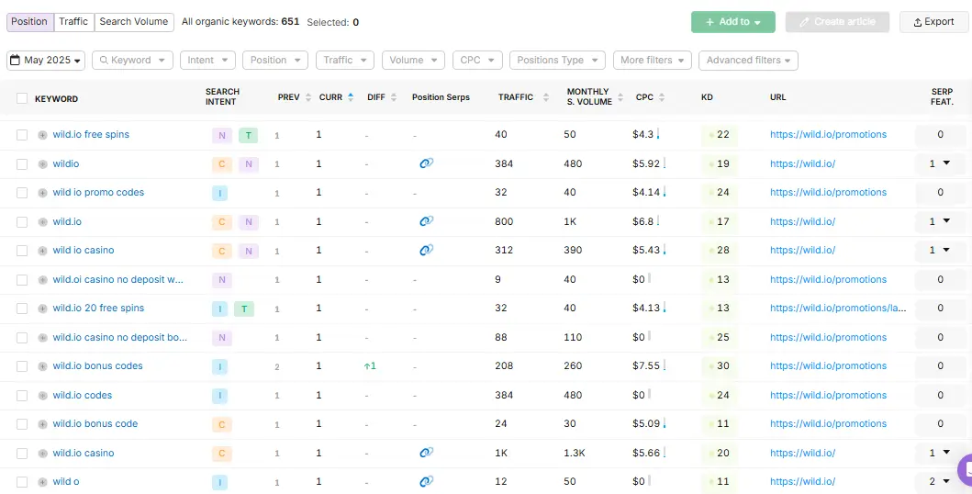
Task: Expand the Position filter dropdown
Action: click(x=275, y=60)
